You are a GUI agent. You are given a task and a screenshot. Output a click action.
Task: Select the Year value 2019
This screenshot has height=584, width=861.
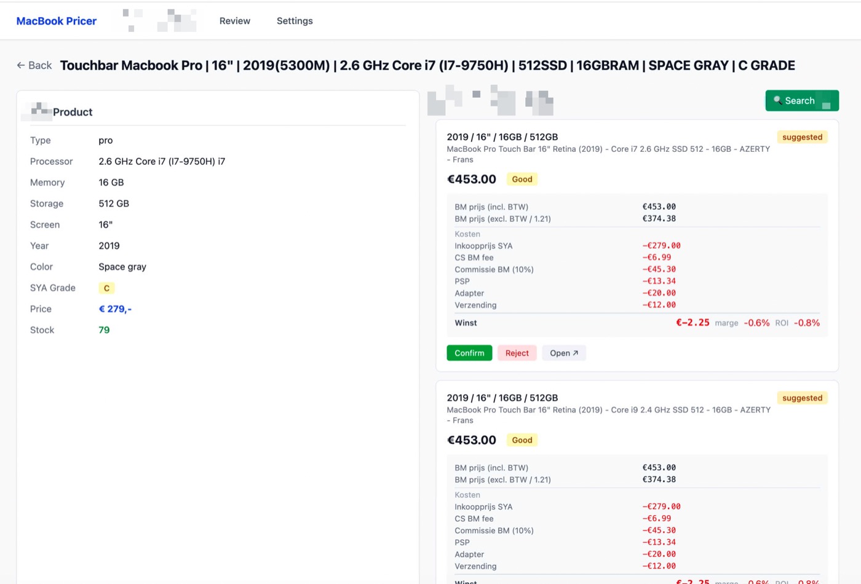click(109, 246)
